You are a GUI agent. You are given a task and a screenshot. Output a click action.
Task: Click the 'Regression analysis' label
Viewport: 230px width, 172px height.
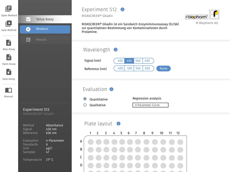pyautogui.click(x=147, y=98)
